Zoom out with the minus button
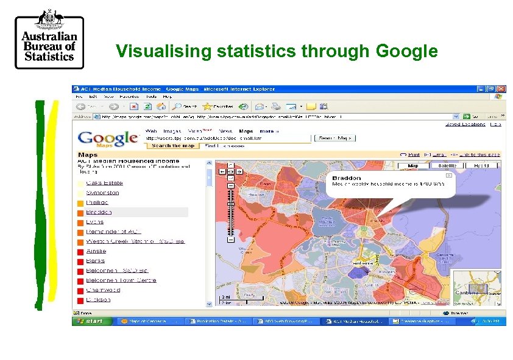The height and width of the screenshot is (360, 513). click(231, 240)
